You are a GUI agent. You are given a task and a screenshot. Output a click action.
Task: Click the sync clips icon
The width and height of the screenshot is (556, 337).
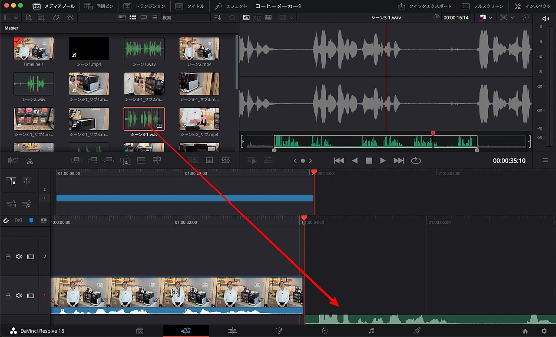tap(56, 17)
